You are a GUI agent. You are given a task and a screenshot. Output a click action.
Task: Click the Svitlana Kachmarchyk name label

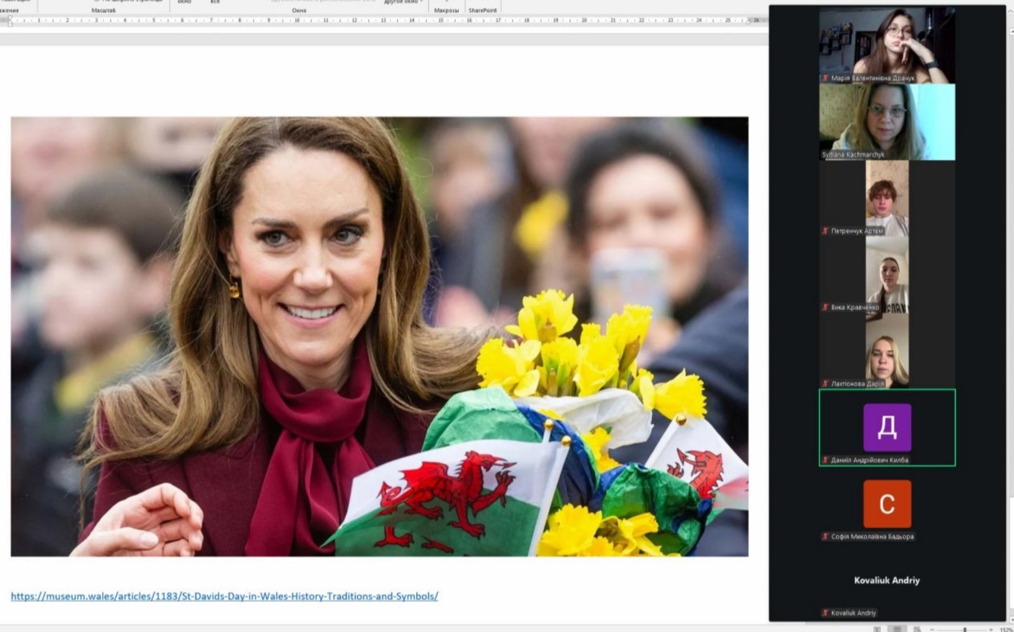853,155
